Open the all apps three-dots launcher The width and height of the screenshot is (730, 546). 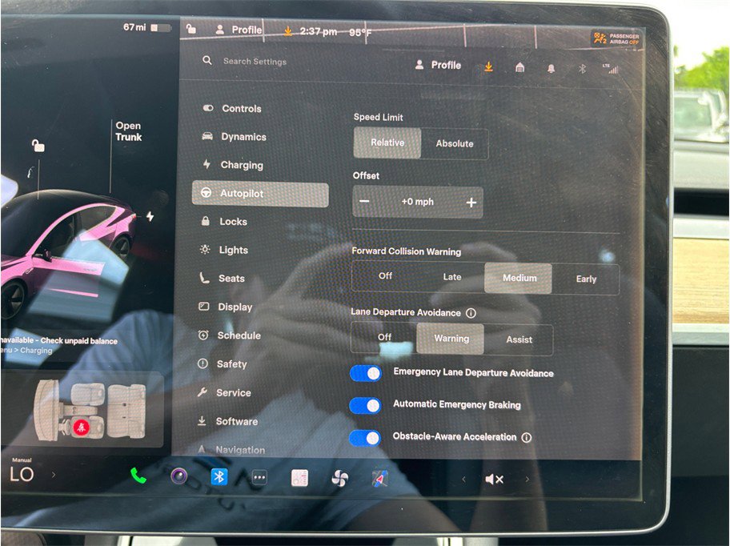tap(259, 478)
